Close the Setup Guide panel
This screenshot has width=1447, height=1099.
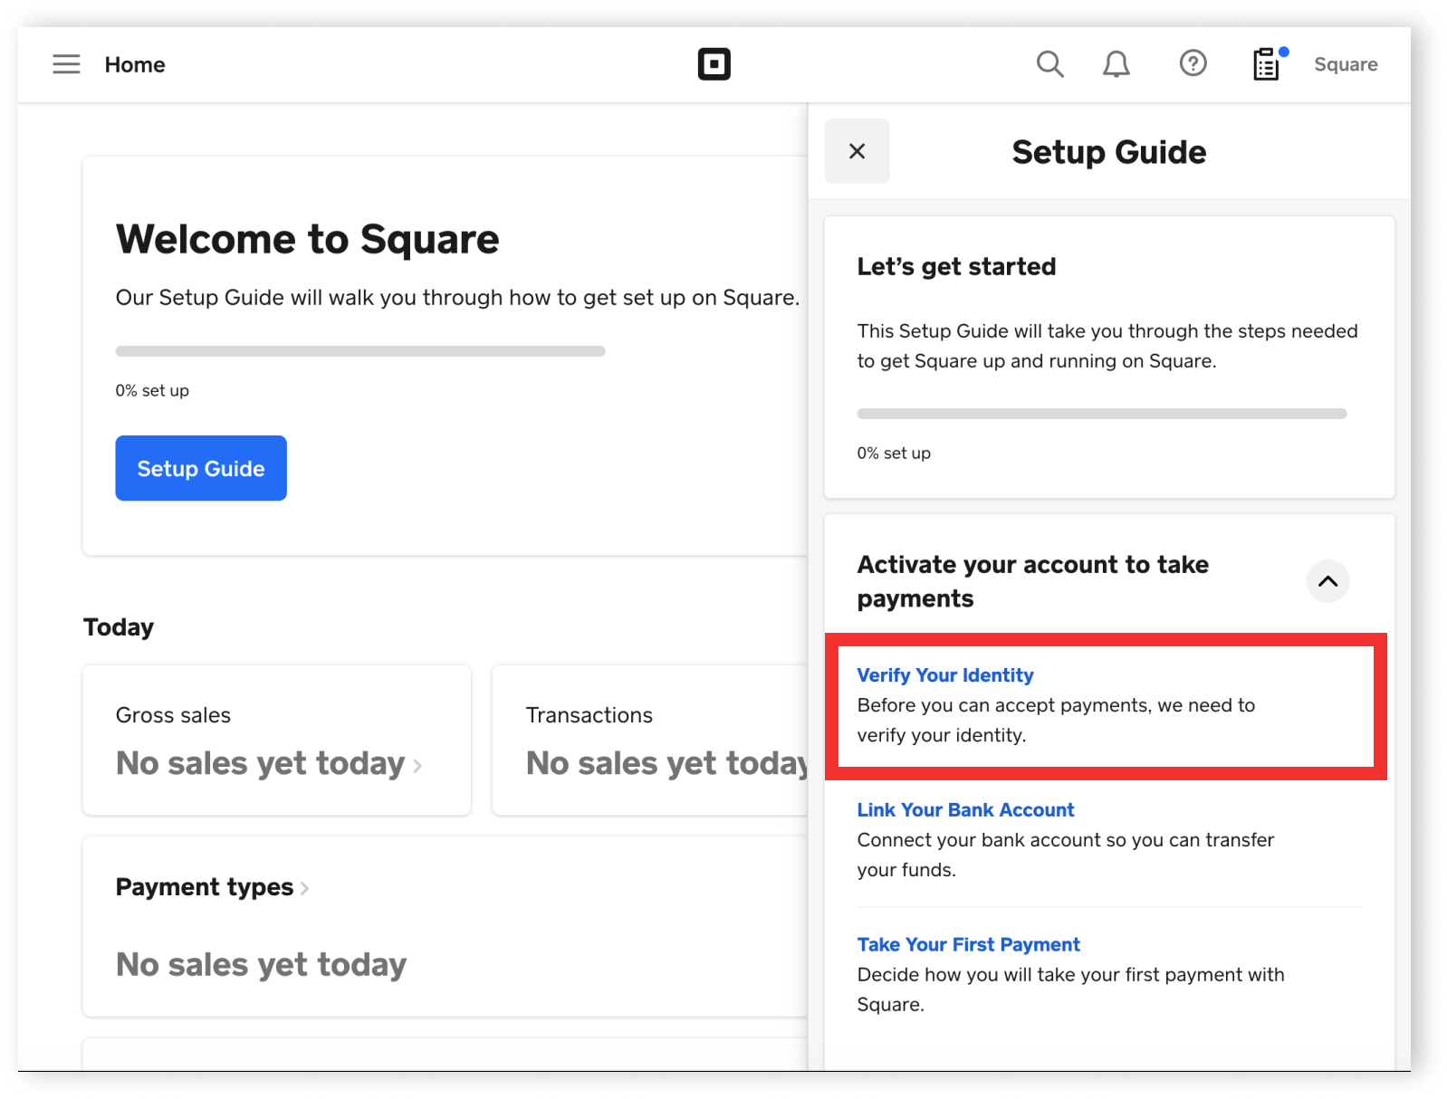point(857,151)
